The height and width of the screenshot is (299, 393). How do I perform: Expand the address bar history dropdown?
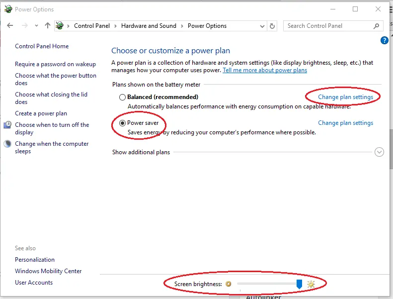[x=262, y=26]
